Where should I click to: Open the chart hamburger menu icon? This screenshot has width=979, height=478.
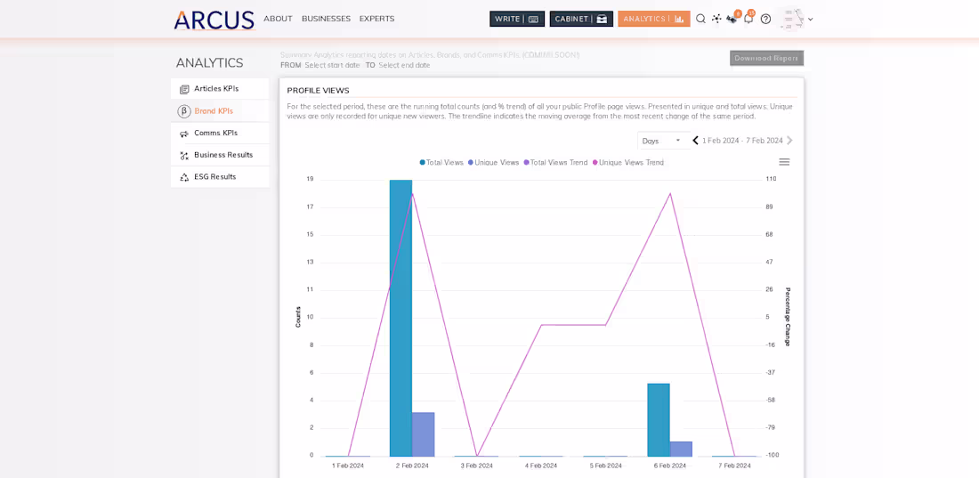[x=784, y=162]
